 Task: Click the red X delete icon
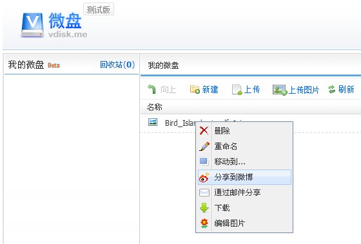[204, 130]
